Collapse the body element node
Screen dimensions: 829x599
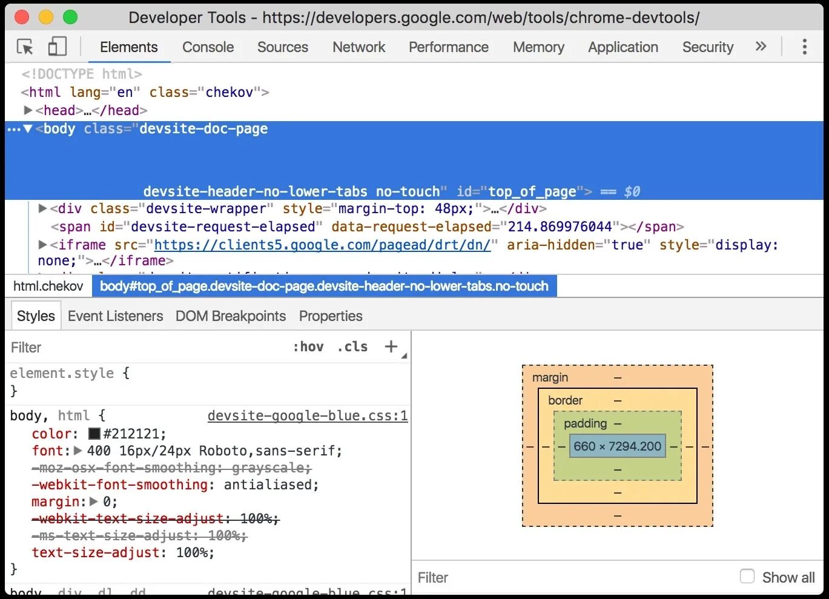click(28, 128)
